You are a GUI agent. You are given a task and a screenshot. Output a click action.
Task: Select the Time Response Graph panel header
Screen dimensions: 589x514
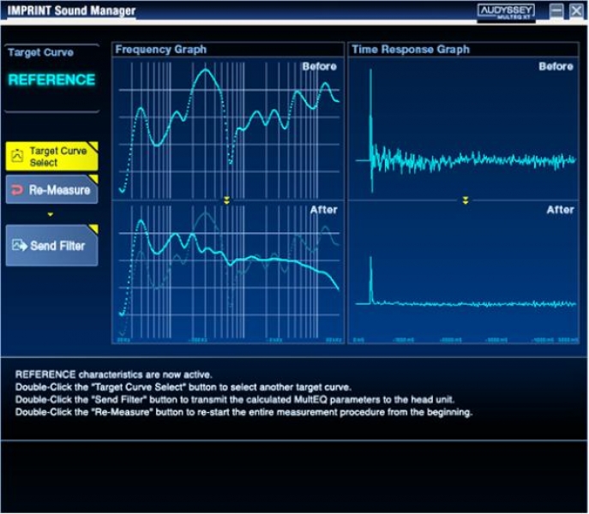[411, 50]
